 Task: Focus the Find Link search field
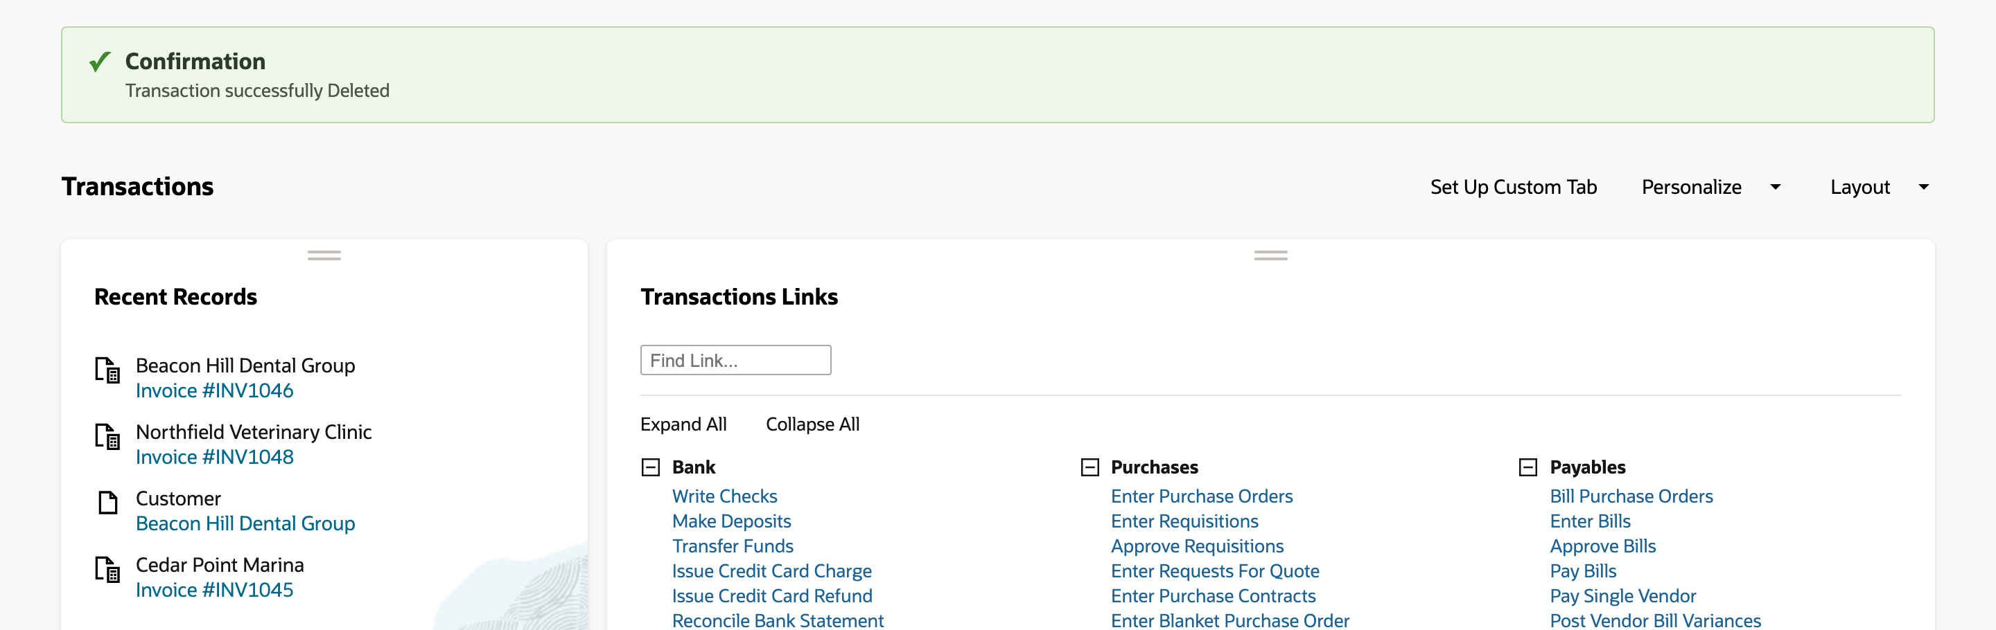[735, 361]
